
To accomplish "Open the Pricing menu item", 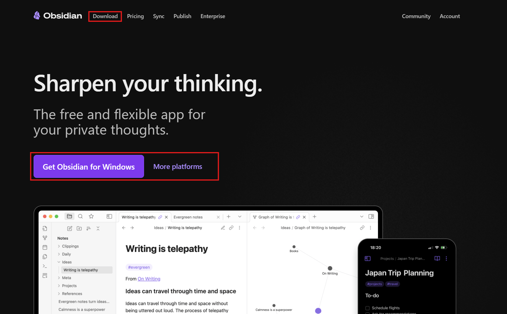I will click(135, 16).
